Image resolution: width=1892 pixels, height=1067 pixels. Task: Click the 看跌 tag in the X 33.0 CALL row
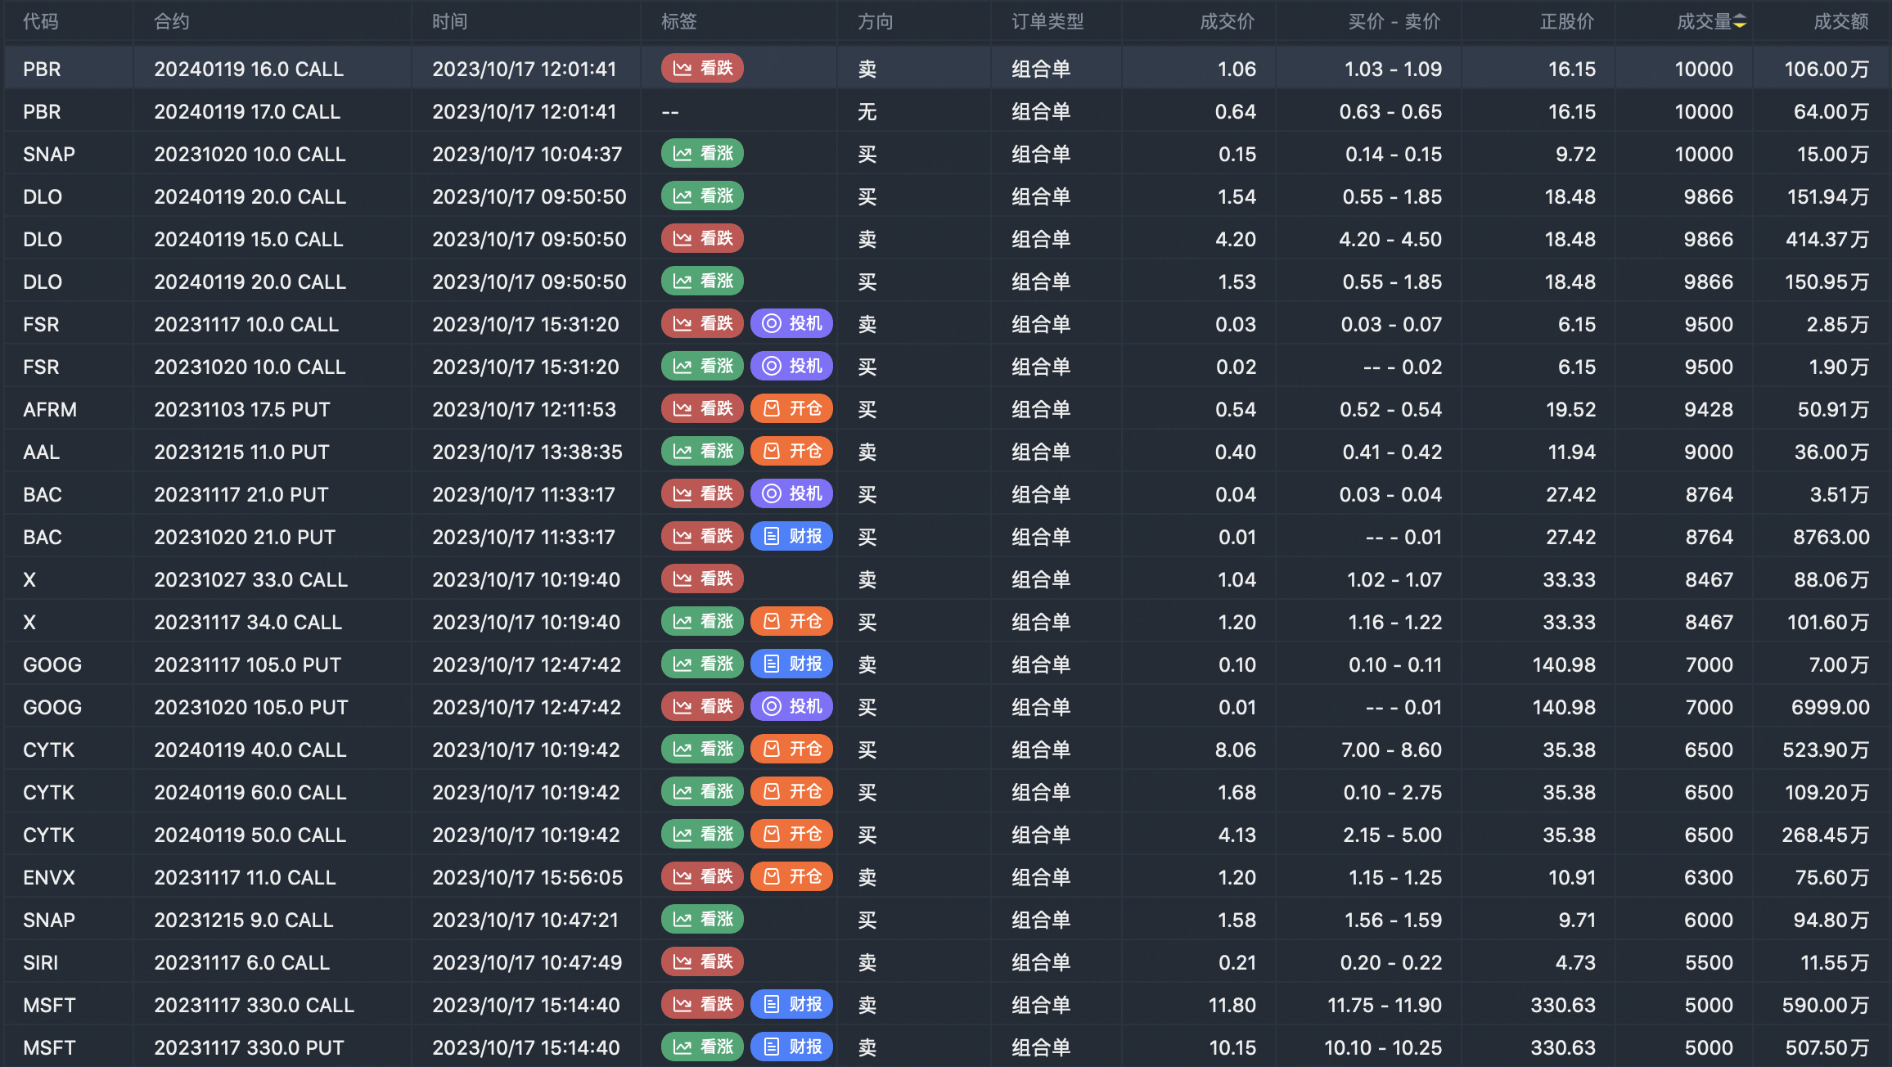coord(702,579)
